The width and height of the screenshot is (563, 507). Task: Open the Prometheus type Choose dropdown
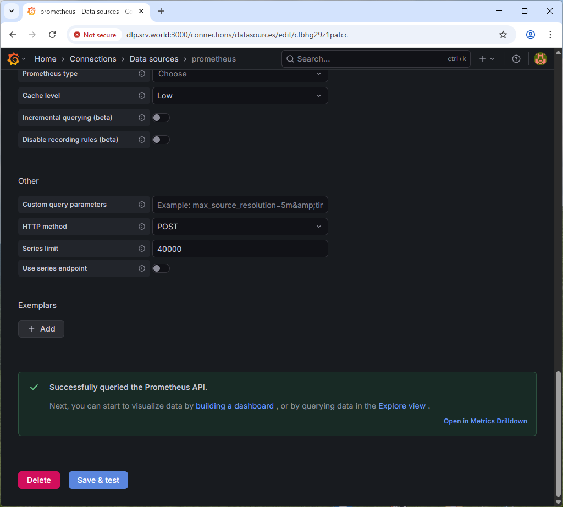tap(240, 74)
